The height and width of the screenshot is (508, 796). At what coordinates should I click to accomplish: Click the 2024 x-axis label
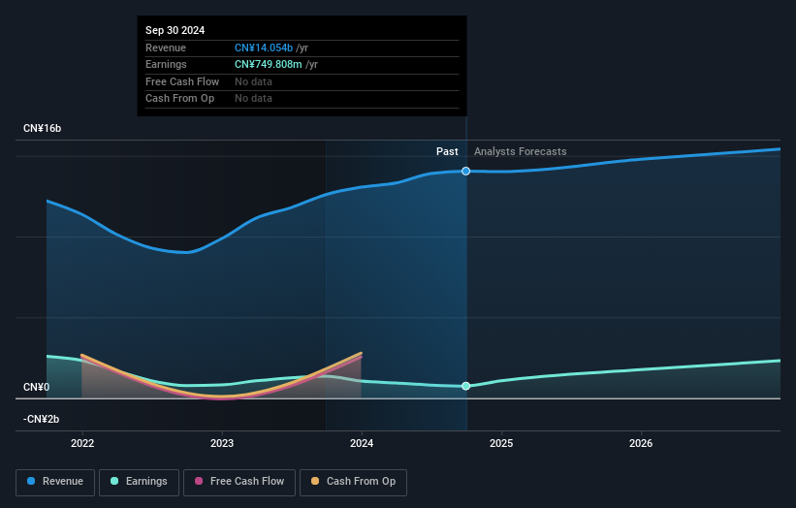pos(362,444)
